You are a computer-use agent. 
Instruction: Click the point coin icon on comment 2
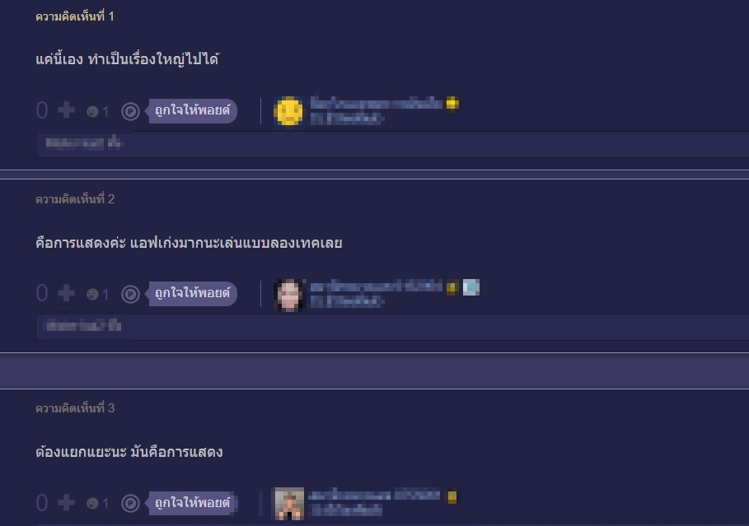pos(130,294)
